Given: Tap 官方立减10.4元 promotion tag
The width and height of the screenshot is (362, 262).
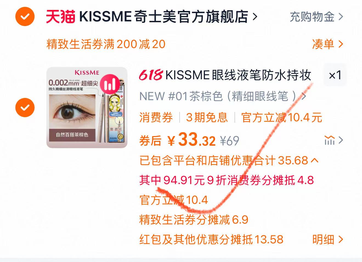Looking at the screenshot, I should click(281, 118).
